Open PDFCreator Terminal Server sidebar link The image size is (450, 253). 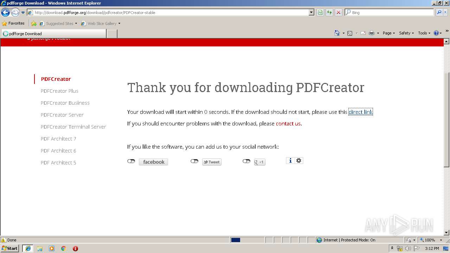coord(73,127)
